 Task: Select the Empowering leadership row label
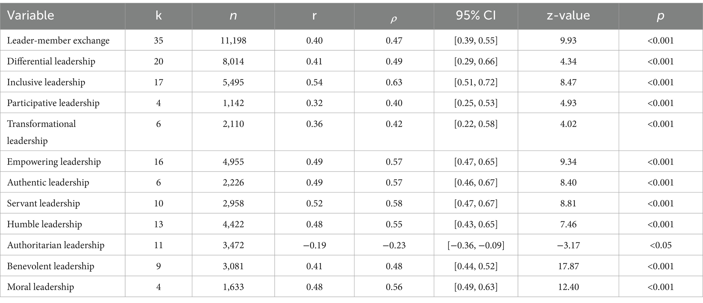click(54, 162)
